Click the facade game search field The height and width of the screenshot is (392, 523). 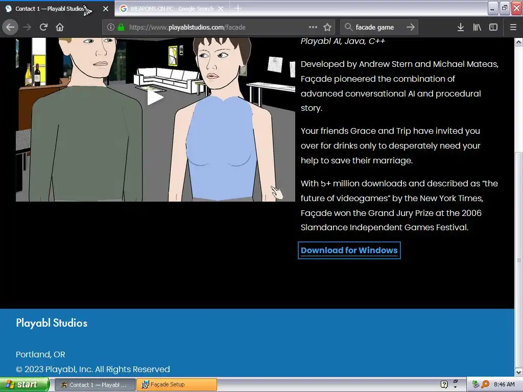click(x=374, y=27)
